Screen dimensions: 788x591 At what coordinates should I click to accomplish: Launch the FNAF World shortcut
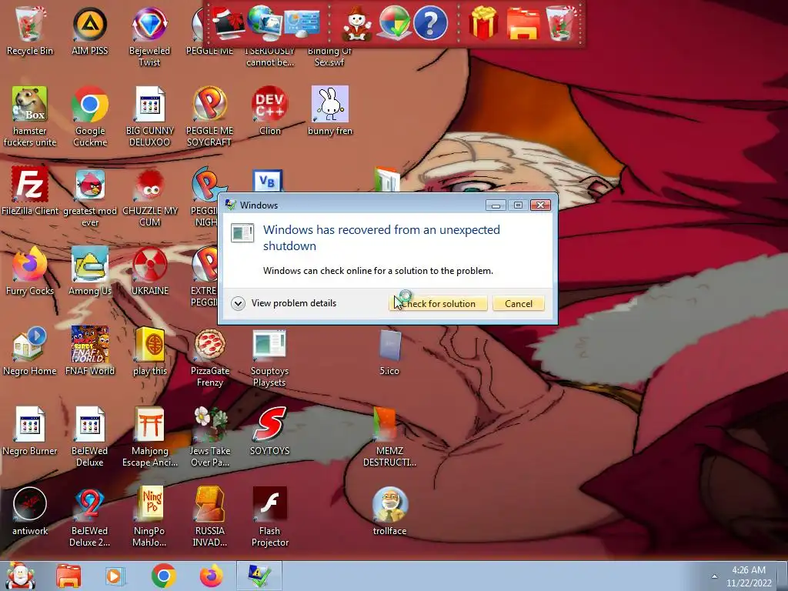pos(90,351)
